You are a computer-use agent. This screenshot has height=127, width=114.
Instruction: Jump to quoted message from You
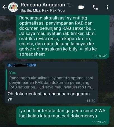point(51,80)
